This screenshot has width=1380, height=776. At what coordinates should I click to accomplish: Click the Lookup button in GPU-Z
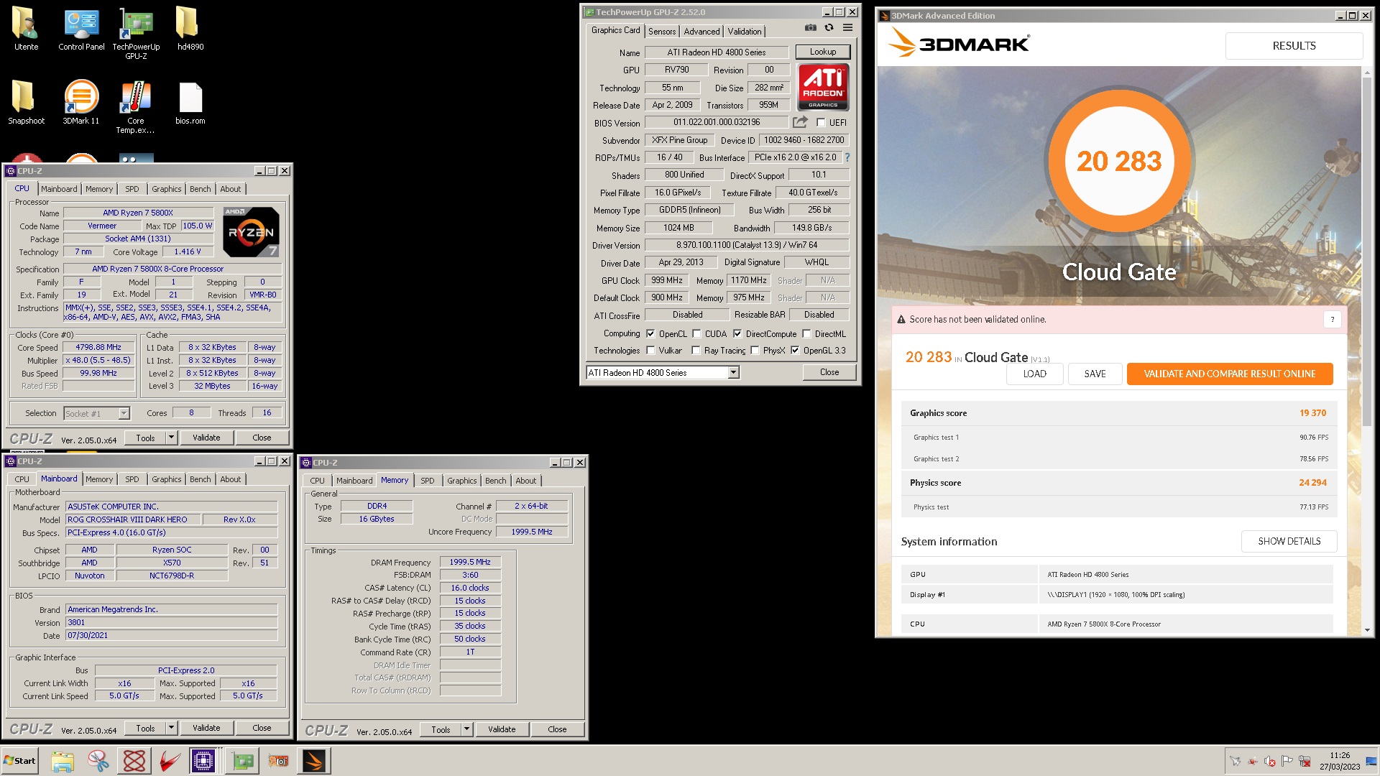(x=822, y=52)
